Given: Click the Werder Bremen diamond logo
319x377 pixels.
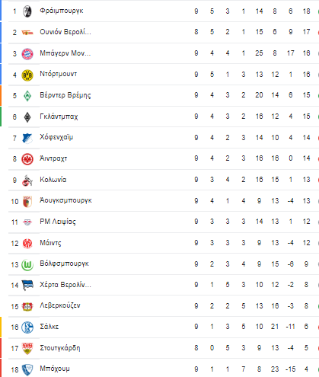Looking at the screenshot, I should pyautogui.click(x=27, y=96).
